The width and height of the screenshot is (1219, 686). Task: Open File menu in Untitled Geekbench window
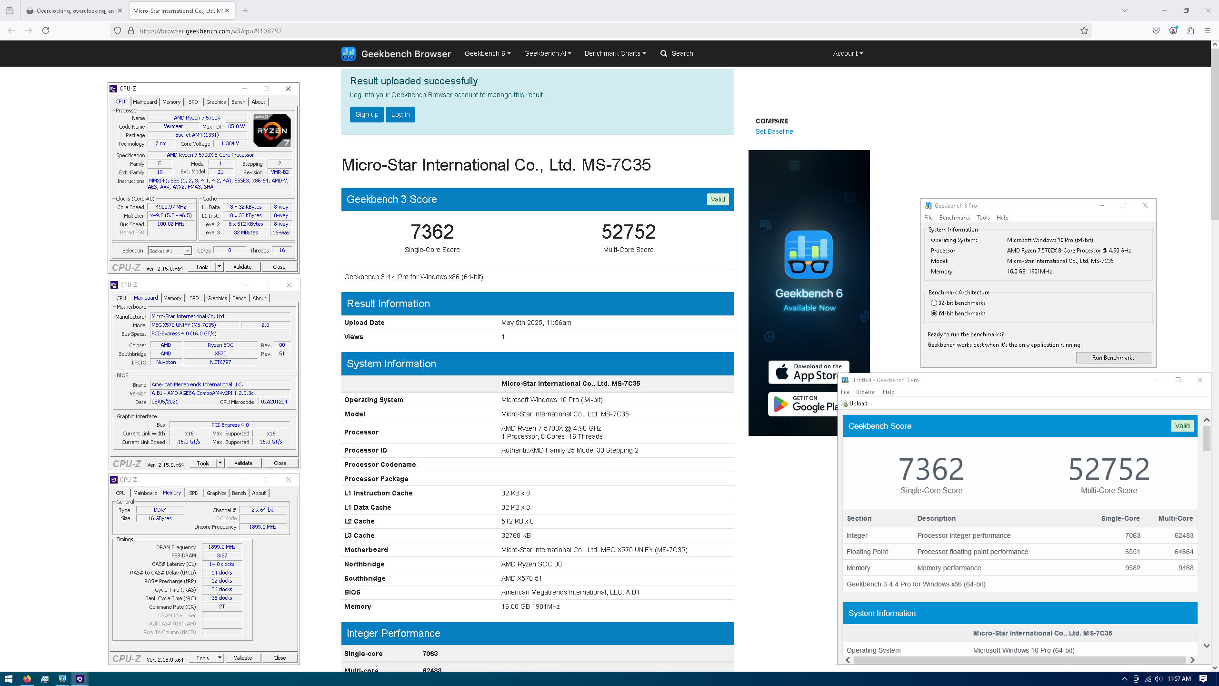(845, 392)
